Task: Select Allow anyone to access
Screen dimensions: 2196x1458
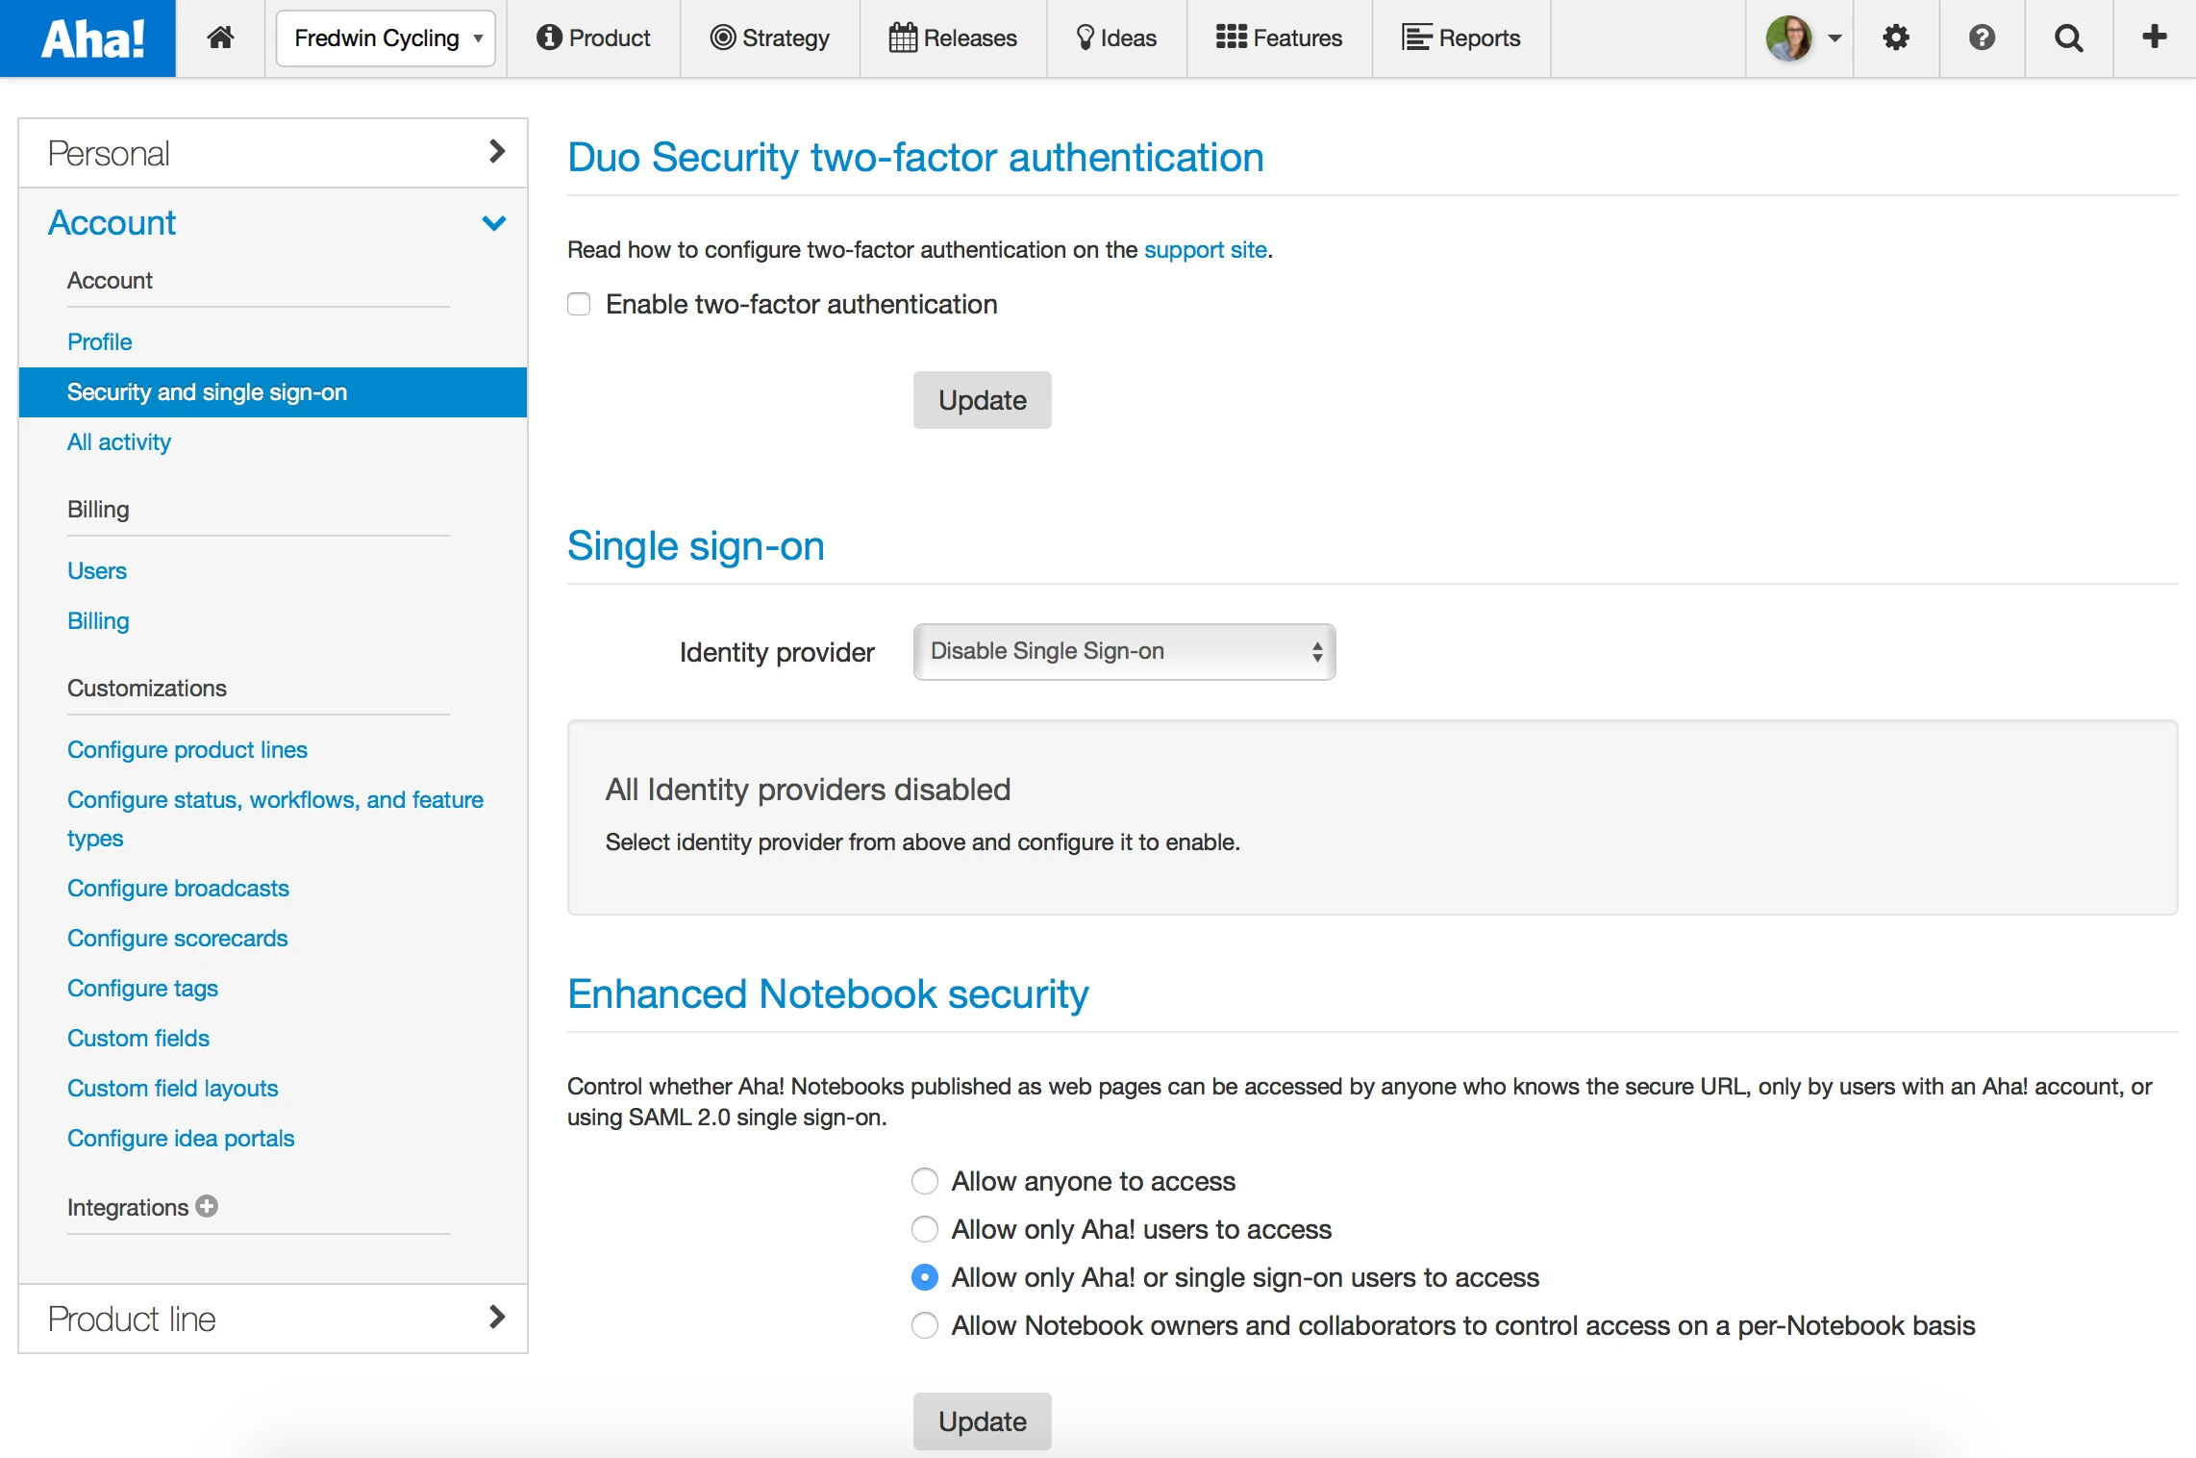Action: 925,1181
